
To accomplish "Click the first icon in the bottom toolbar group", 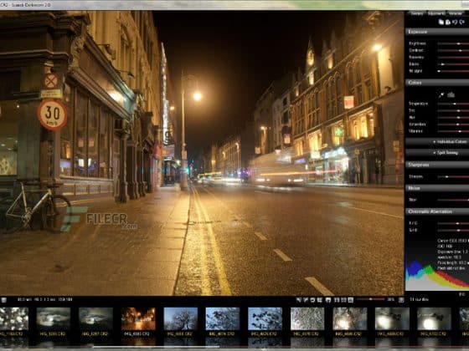I will pos(298,300).
